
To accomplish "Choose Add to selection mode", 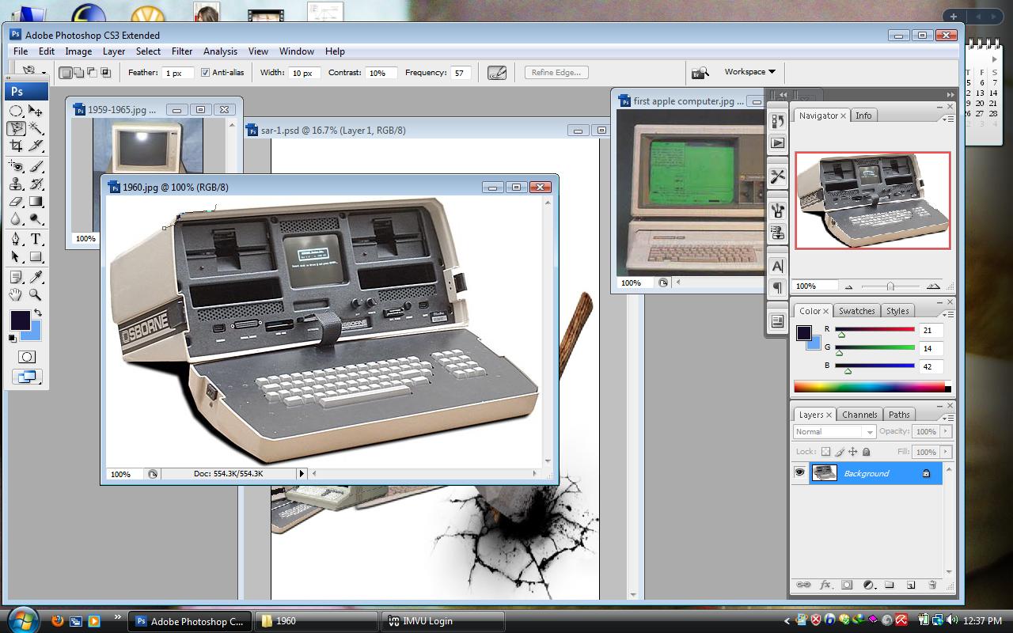I will [79, 73].
